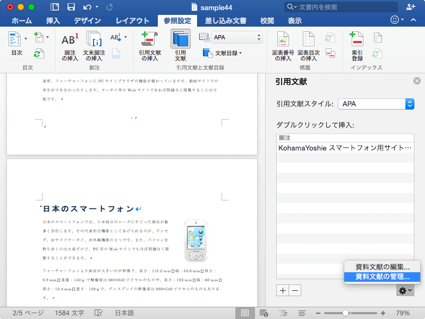The image size is (425, 319).
Task: Open the 目次 dropdown arrow
Action: coord(25,39)
